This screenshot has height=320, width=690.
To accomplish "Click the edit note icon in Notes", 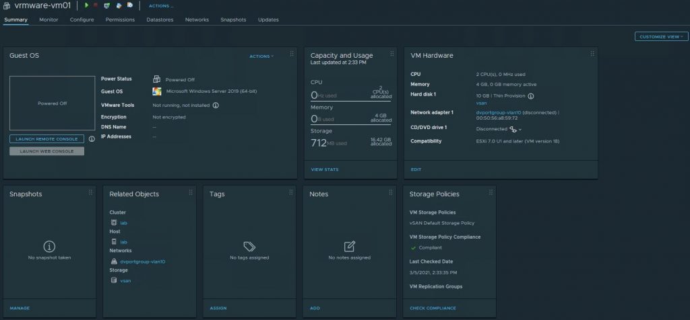I will 350,246.
